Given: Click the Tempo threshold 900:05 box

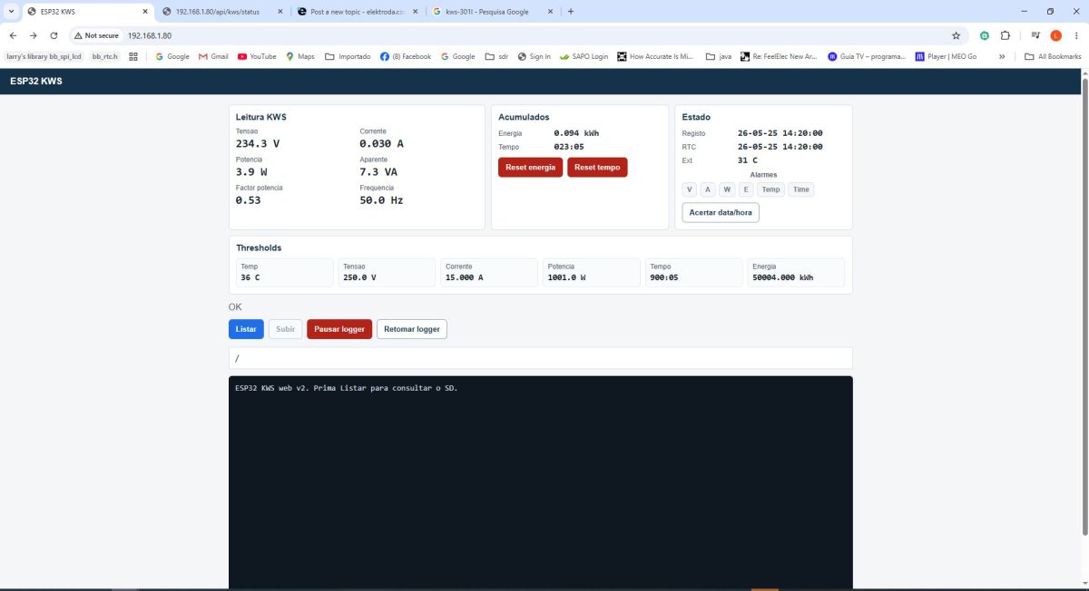Looking at the screenshot, I should coord(693,273).
